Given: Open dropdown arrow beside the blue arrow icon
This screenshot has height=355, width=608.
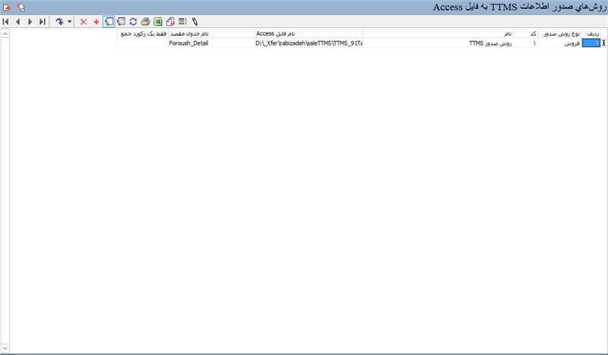Looking at the screenshot, I should click(x=70, y=22).
